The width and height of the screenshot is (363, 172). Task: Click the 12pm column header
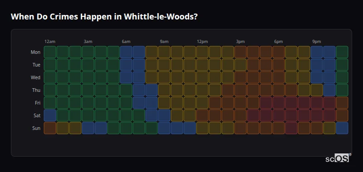click(x=202, y=42)
